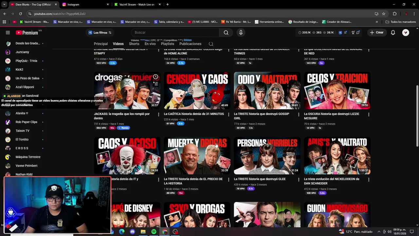Open the account avatar menu
This screenshot has width=419, height=236.
(406, 32)
